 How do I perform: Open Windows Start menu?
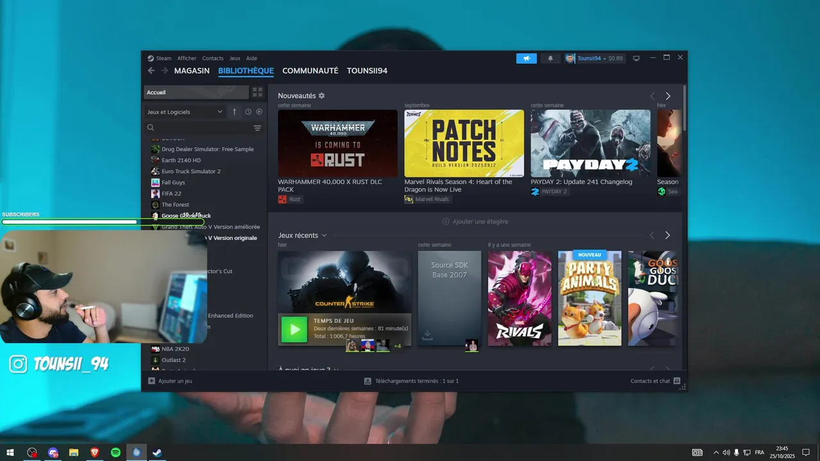[x=10, y=453]
